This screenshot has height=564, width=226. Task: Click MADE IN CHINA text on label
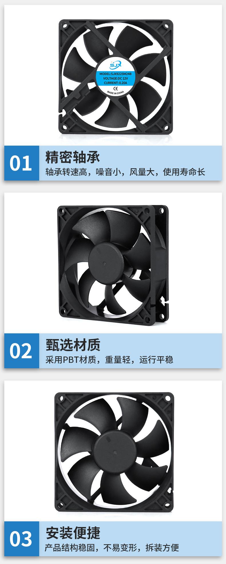pyautogui.click(x=116, y=93)
